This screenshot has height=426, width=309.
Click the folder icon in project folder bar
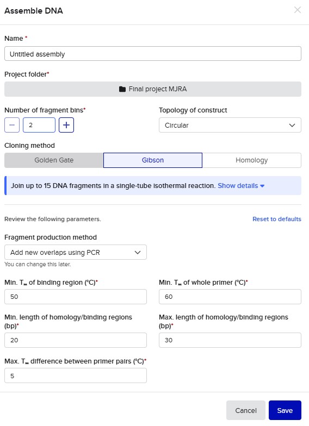[122, 89]
